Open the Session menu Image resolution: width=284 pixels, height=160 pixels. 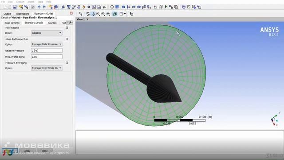(20, 2)
